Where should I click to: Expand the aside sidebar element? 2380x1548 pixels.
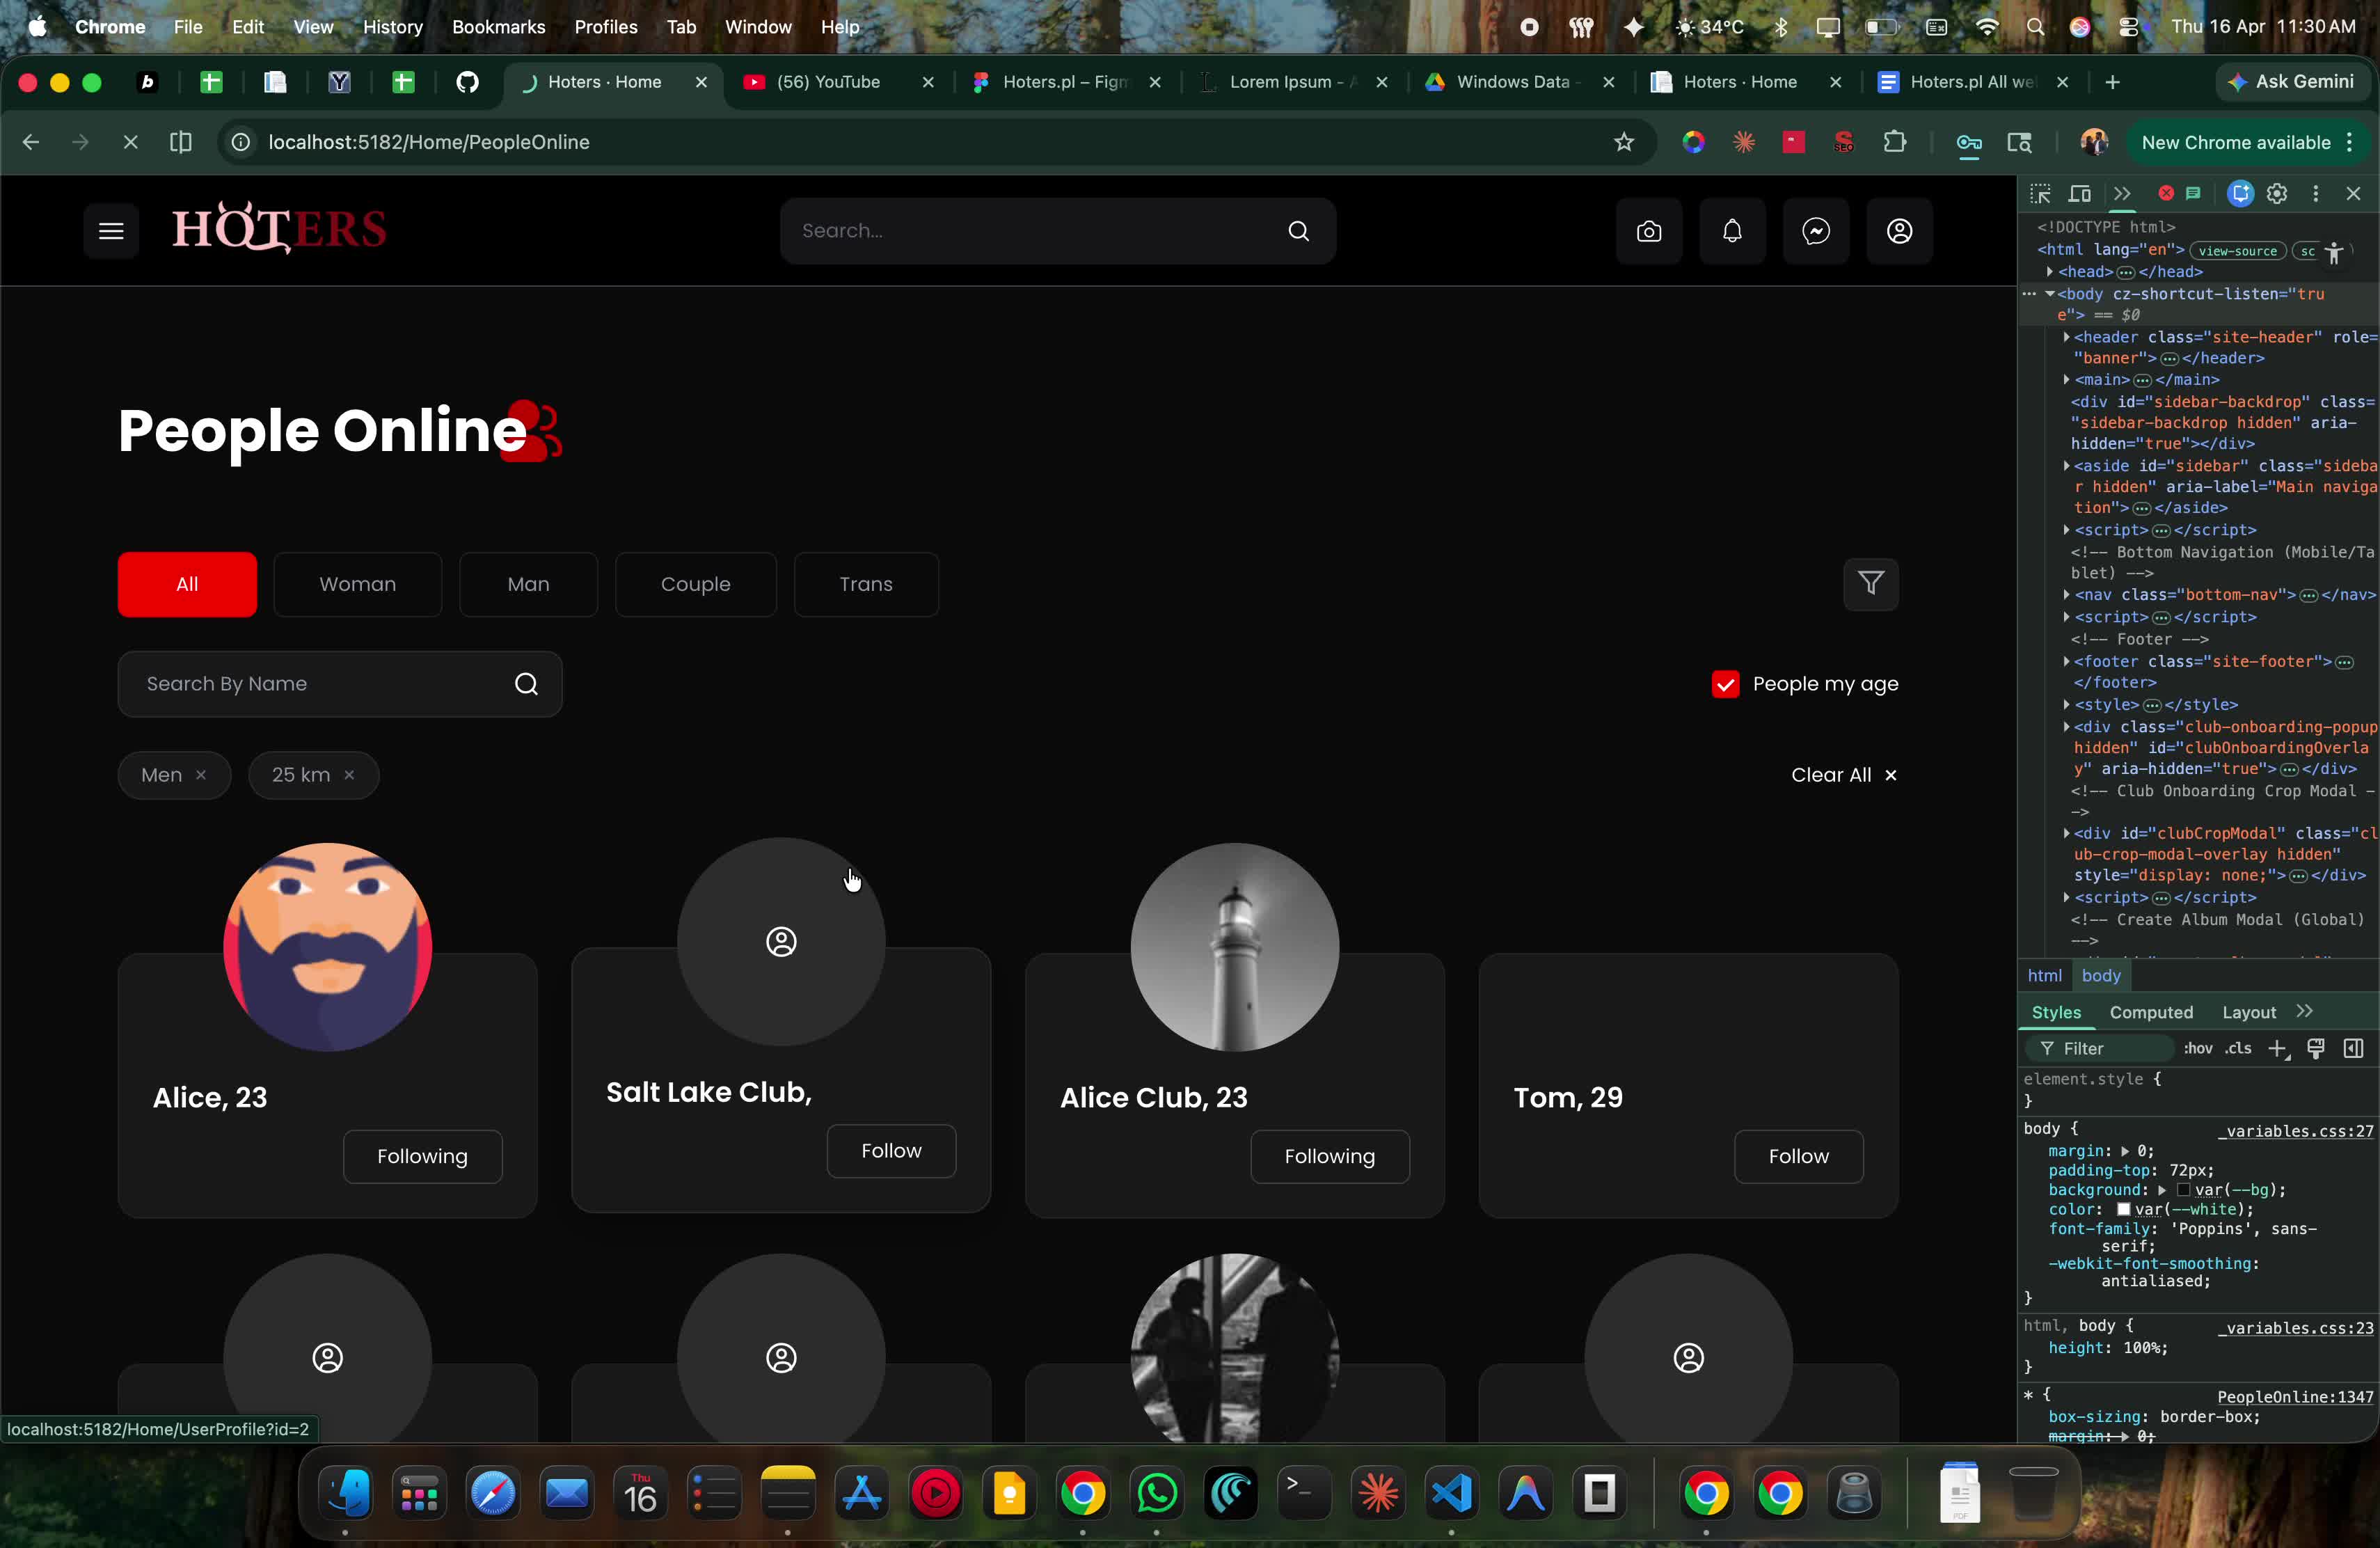click(x=2066, y=466)
